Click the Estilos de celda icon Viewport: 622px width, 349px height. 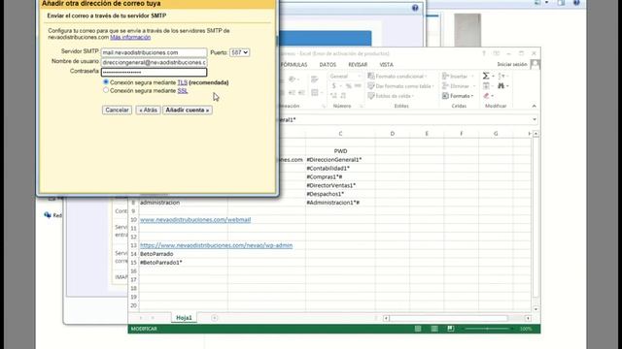tap(371, 96)
